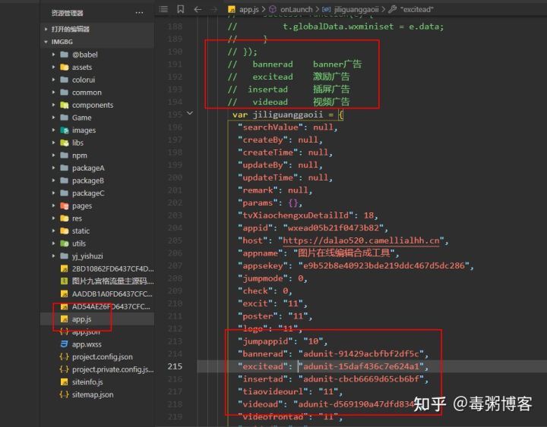Select app.js in the file tree
The width and height of the screenshot is (547, 427).
[x=81, y=319]
